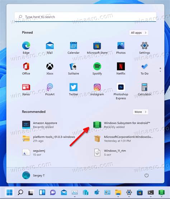
Task: Open Spotify from pinned apps
Action: (97, 69)
